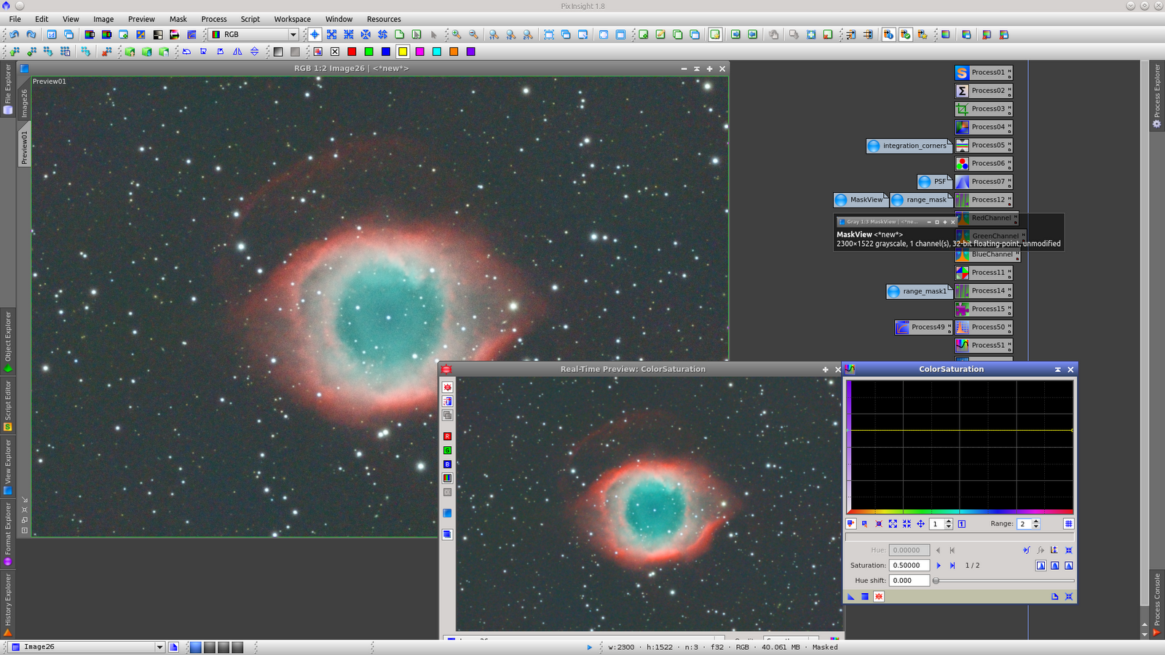
Task: Click Zoom Out curve mode icon
Action: click(x=907, y=524)
